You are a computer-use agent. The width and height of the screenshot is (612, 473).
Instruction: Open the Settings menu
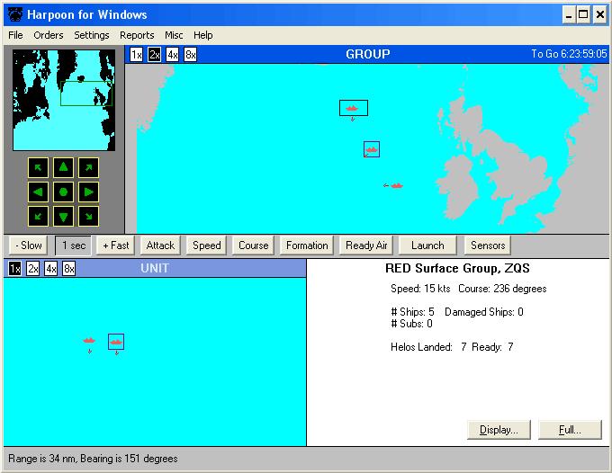coord(92,35)
